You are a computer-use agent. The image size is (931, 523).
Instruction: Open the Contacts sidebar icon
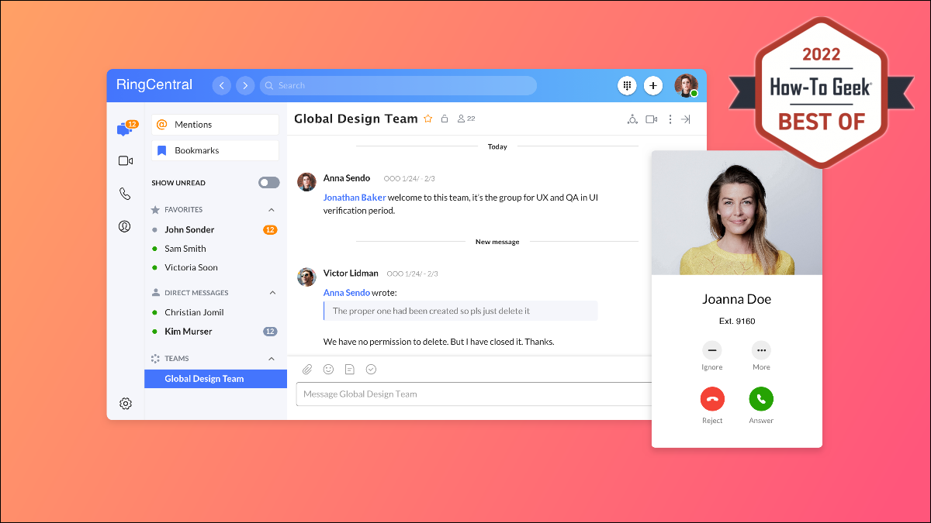(x=125, y=226)
